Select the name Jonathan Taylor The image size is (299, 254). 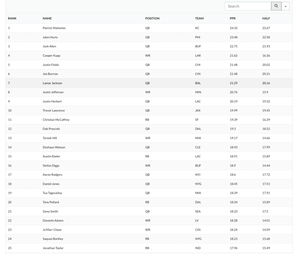click(x=53, y=248)
